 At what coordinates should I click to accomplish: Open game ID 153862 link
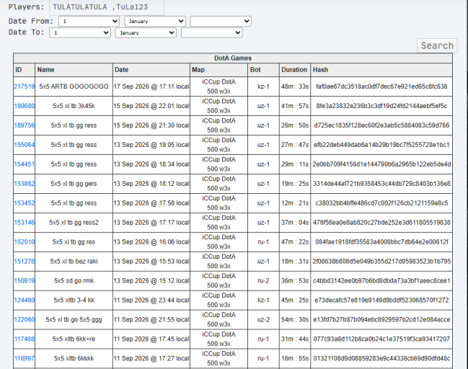point(25,184)
